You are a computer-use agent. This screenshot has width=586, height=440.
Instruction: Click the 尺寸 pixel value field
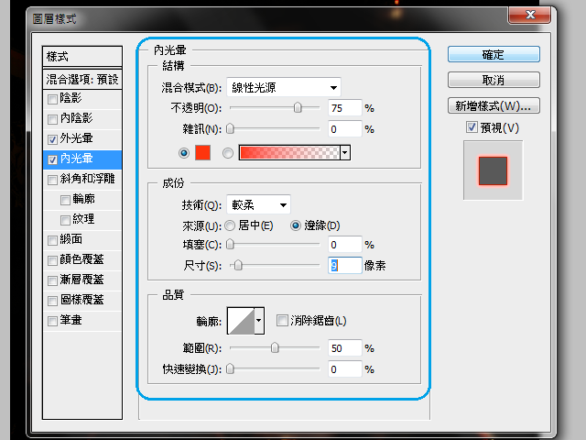(x=345, y=266)
